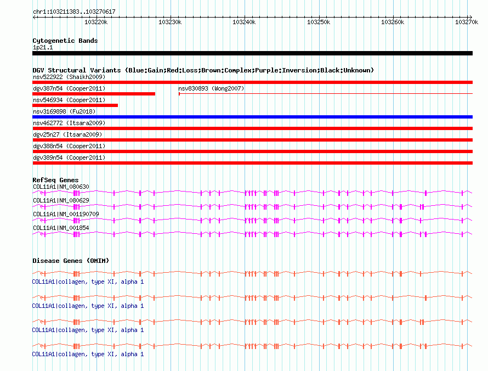The width and height of the screenshot is (488, 371).
Task: Click the Disease Genes (OMIM) track title
Action: (x=71, y=261)
